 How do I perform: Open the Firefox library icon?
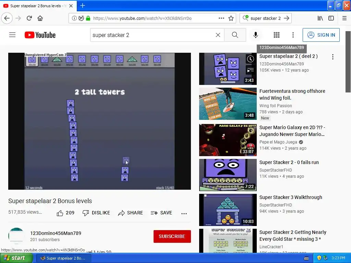320,18
